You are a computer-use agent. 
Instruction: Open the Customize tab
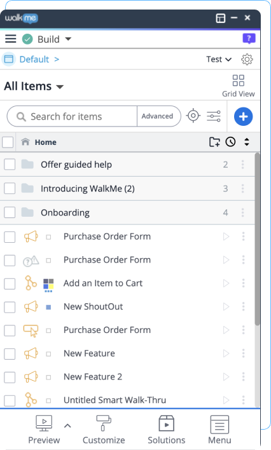click(x=104, y=429)
